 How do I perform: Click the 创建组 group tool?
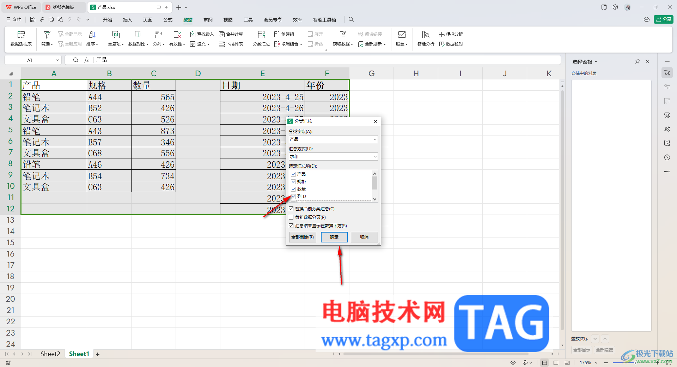[284, 34]
